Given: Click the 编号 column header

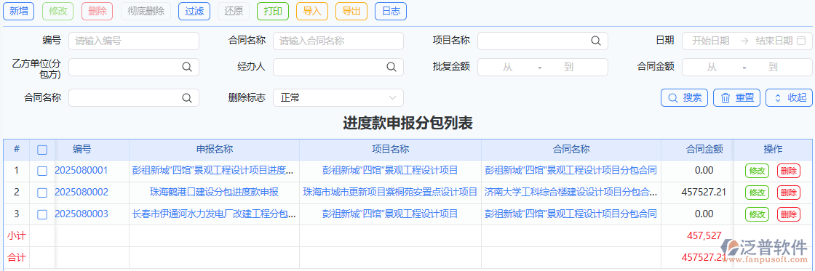Looking at the screenshot, I should click(81, 150).
